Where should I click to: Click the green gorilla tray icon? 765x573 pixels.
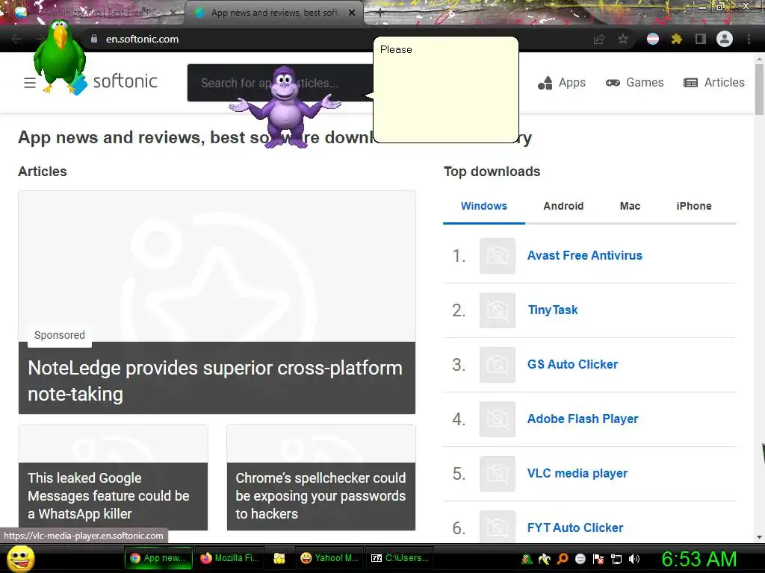(x=527, y=559)
